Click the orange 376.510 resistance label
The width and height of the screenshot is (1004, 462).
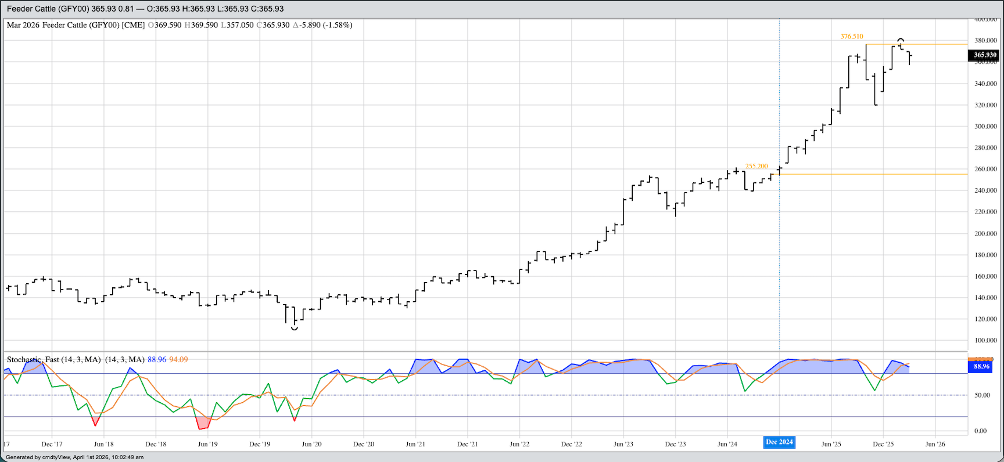click(x=852, y=37)
